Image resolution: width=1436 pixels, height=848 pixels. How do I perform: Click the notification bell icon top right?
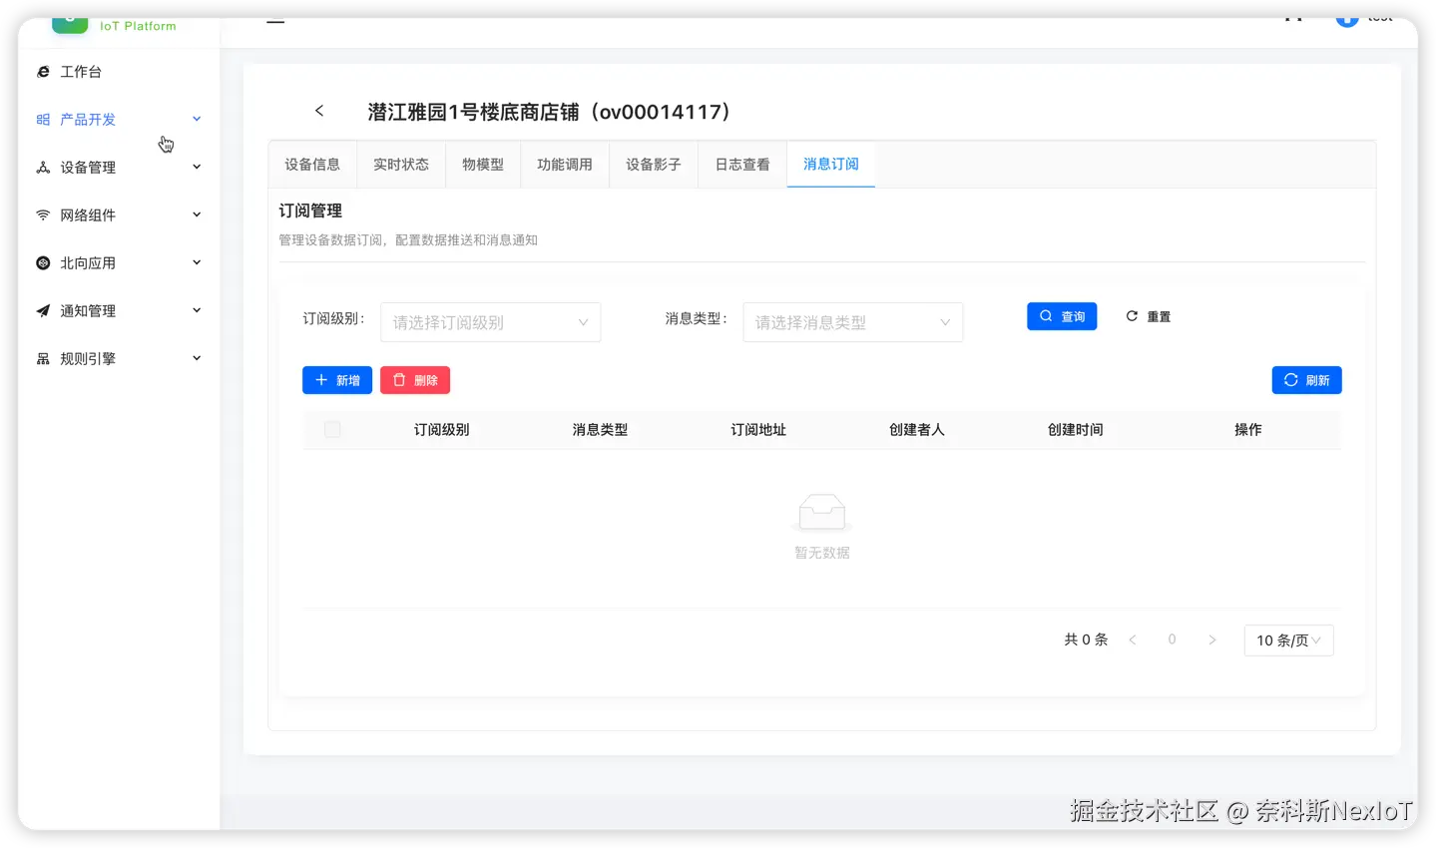1292,17
